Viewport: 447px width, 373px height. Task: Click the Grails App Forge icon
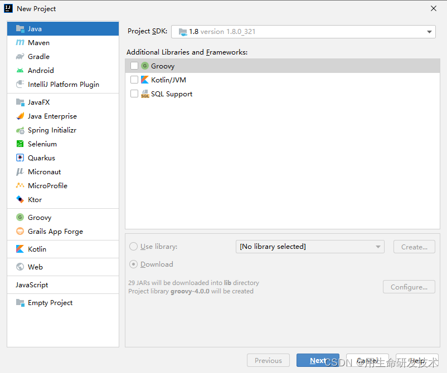tap(20, 231)
